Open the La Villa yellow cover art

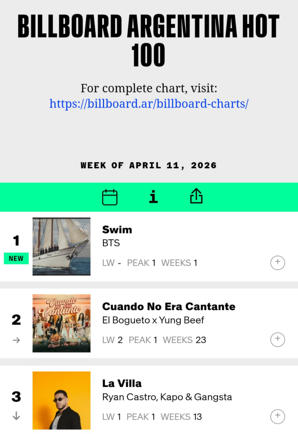point(61,401)
